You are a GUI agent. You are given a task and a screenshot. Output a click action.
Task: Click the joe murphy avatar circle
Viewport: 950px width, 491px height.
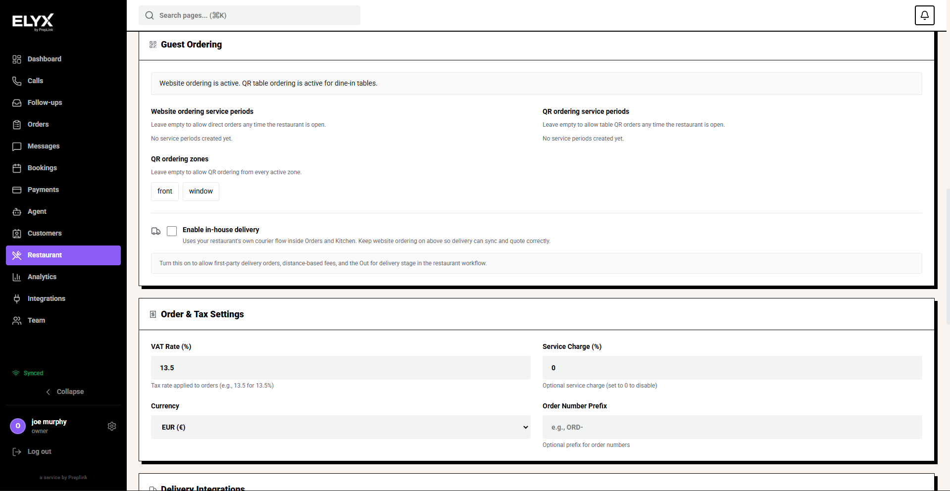[18, 426]
